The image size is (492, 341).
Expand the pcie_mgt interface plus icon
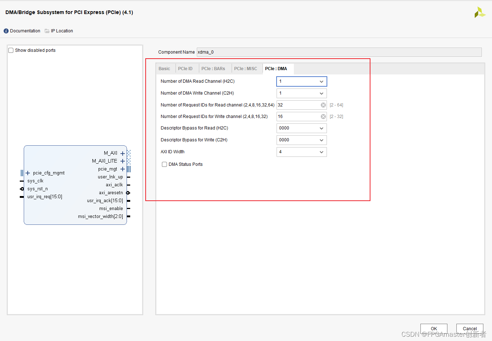123,169
